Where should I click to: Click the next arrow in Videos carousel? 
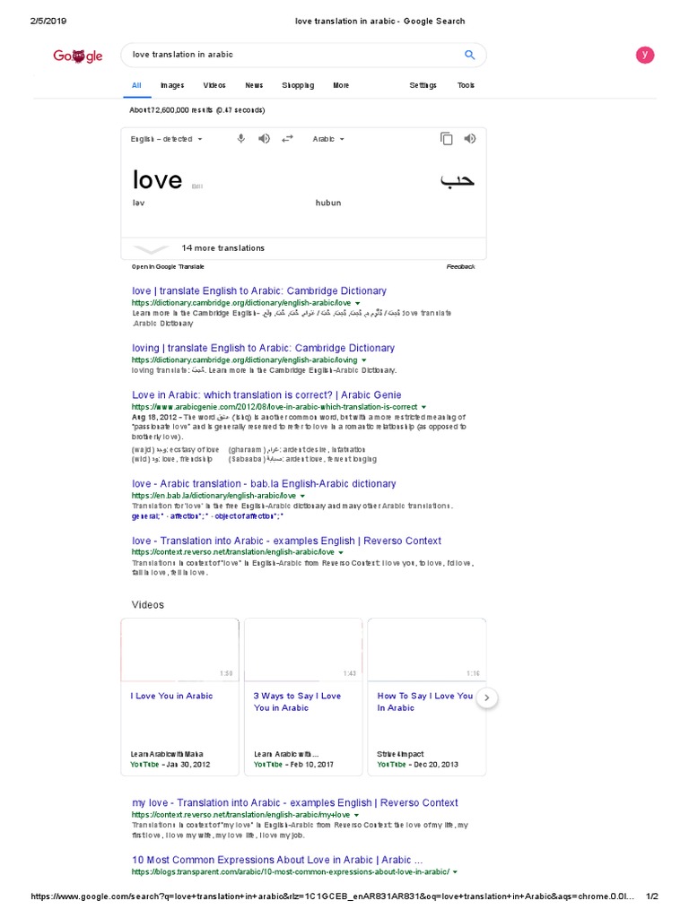487,697
